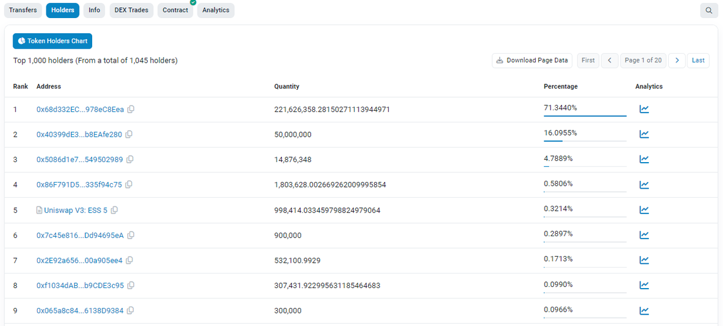Click the 16.0955% percentage bar

pyautogui.click(x=584, y=140)
